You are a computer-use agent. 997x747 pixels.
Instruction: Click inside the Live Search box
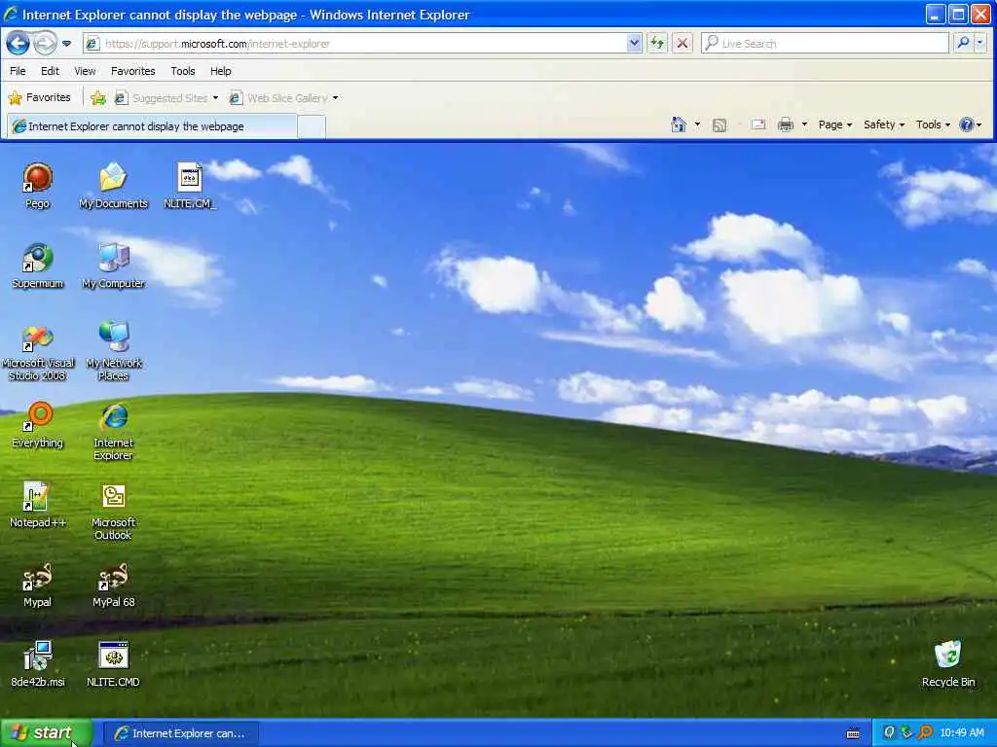pyautogui.click(x=825, y=43)
